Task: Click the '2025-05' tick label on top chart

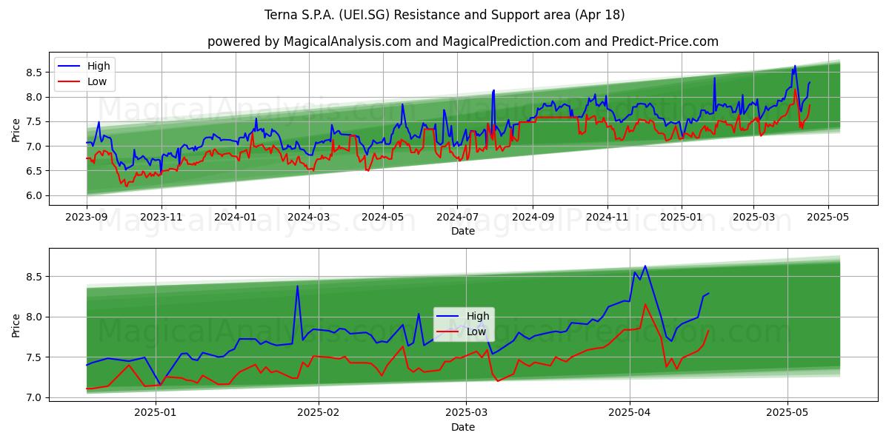Action: pos(828,217)
